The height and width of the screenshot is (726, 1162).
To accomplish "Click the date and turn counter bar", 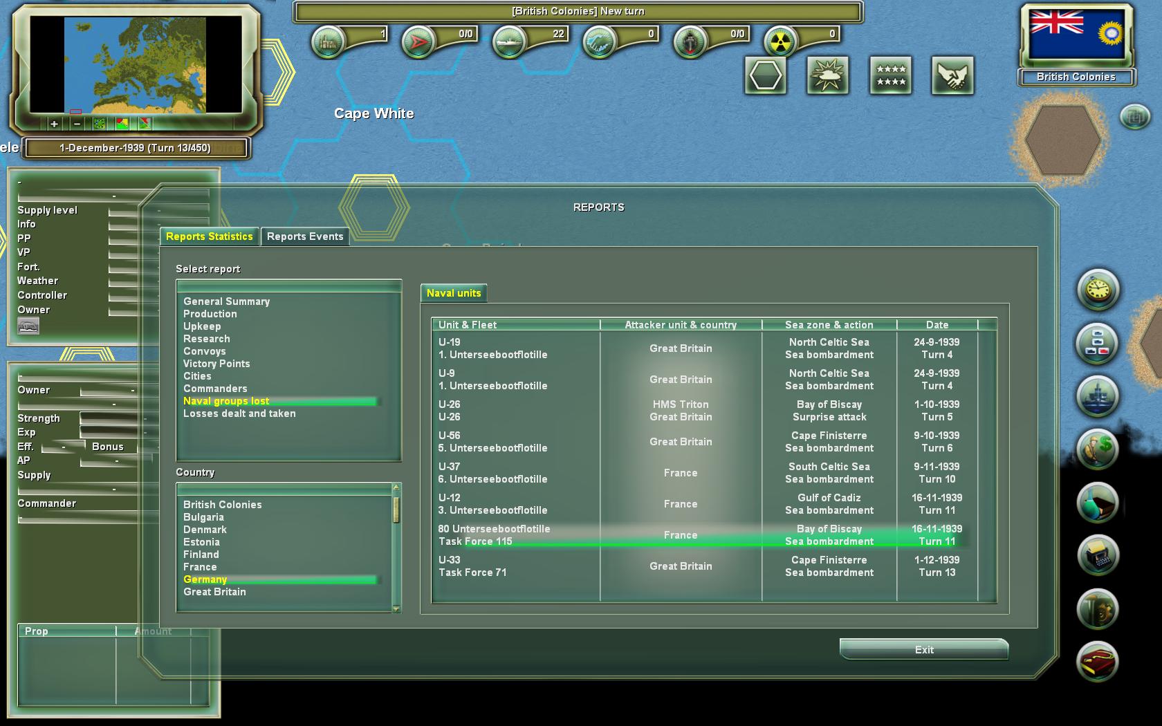I will pyautogui.click(x=136, y=148).
